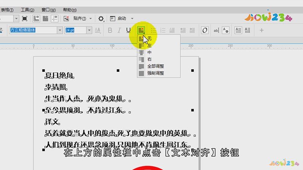Click the top-left selection handle of text frame
The height and width of the screenshot is (170, 303).
coord(44,71)
